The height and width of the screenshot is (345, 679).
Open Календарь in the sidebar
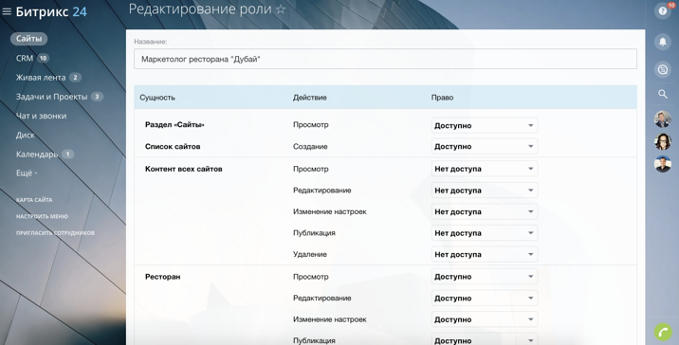coord(37,154)
